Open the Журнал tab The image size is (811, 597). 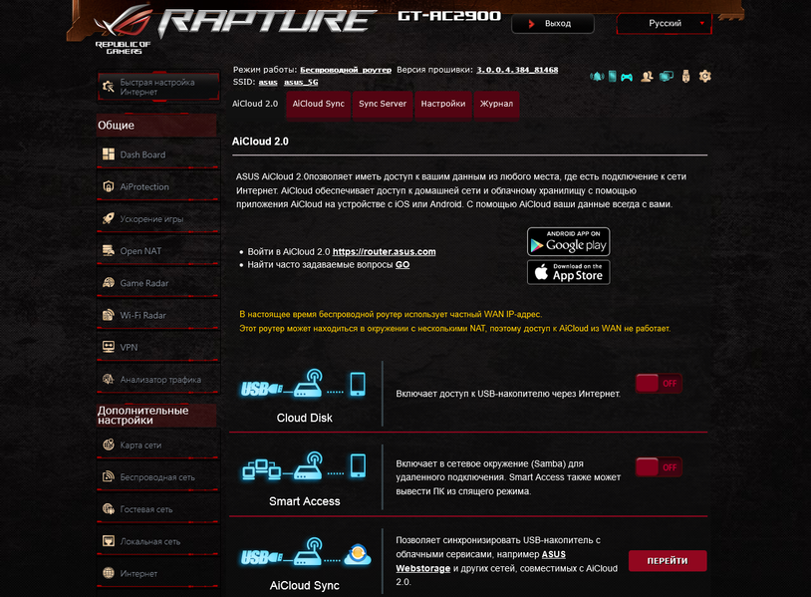tap(496, 104)
